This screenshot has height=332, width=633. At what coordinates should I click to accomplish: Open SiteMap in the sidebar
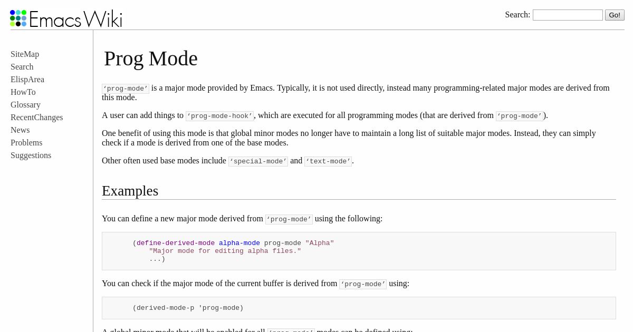[x=25, y=54]
